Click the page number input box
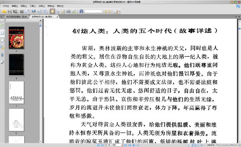The width and height of the screenshot is (241, 147). coord(113,145)
